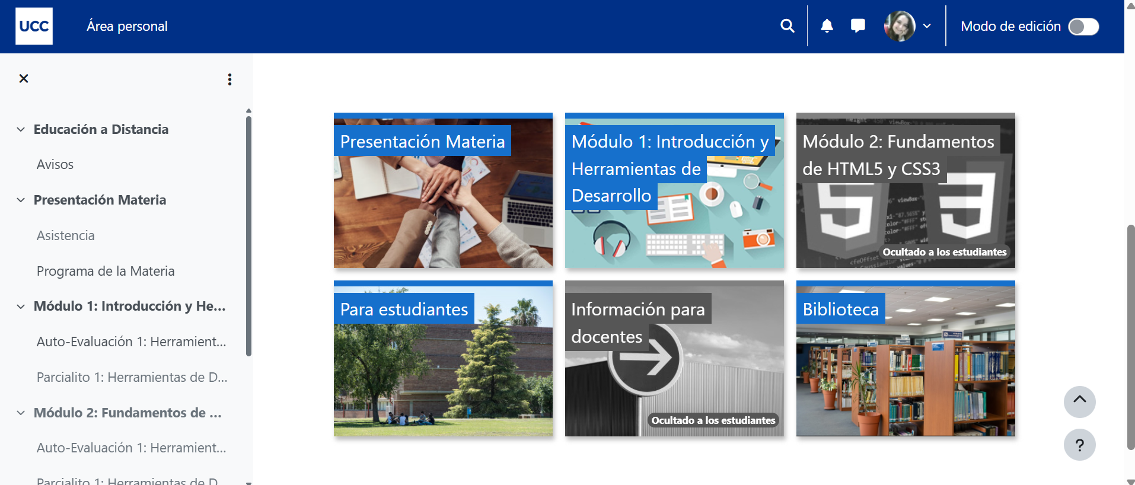Open the Módulo 1 Introducción y Herramientas tile

pos(674,190)
